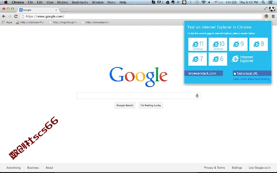This screenshot has height=173, width=277.
Task: Reload the page with the refresh icon
Action: point(16,16)
